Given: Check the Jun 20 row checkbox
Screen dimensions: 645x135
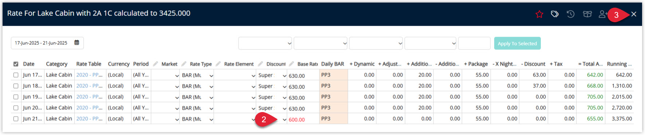Looking at the screenshot, I should coord(16,108).
